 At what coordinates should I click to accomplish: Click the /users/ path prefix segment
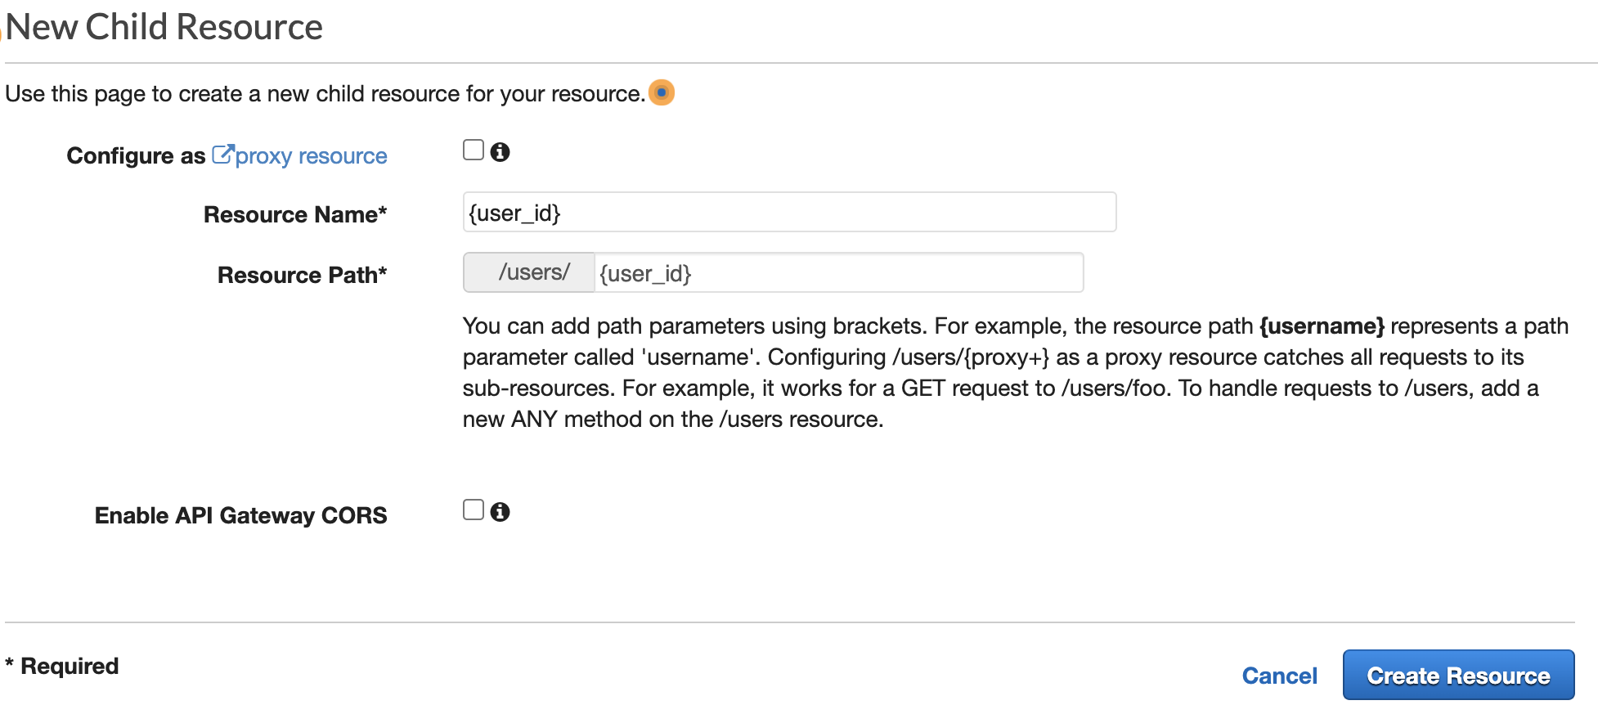point(528,273)
